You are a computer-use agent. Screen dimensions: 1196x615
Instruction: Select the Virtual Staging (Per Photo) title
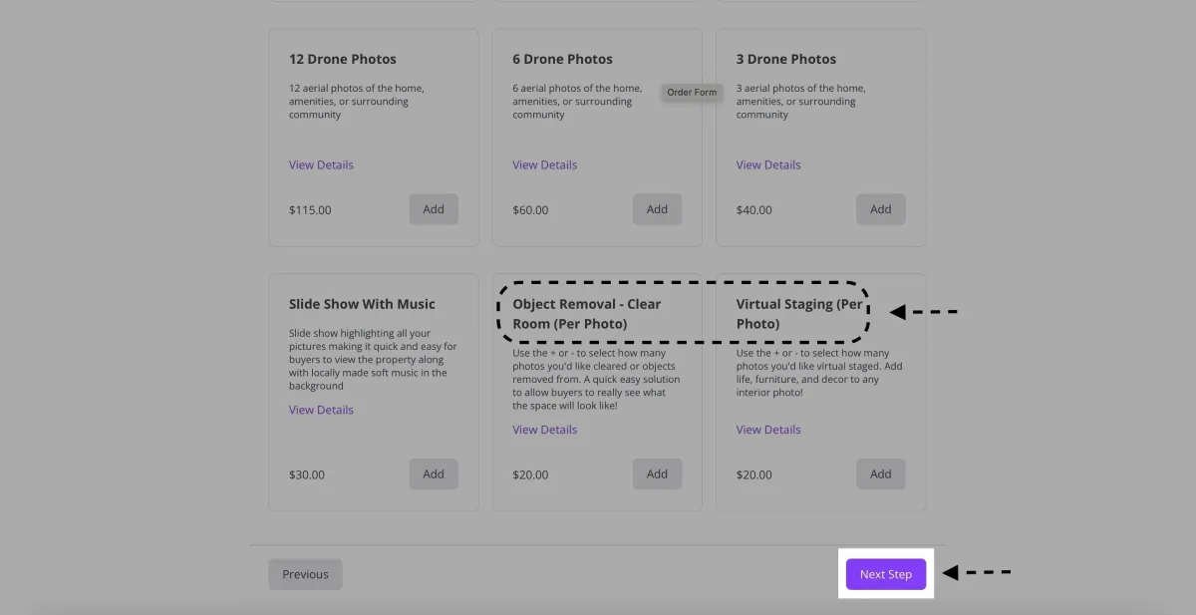click(x=799, y=314)
